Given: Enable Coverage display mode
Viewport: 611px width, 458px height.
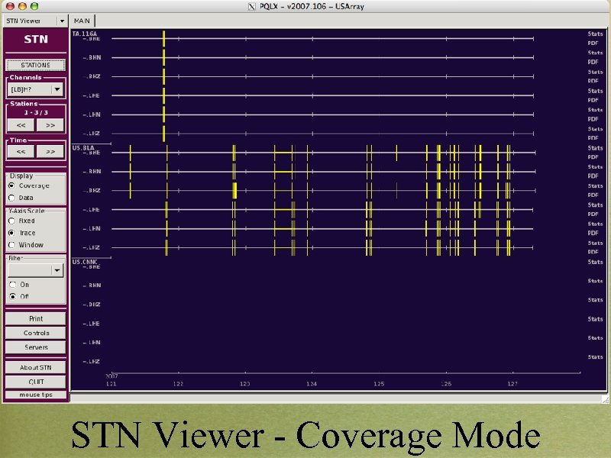Looking at the screenshot, I should 12,185.
